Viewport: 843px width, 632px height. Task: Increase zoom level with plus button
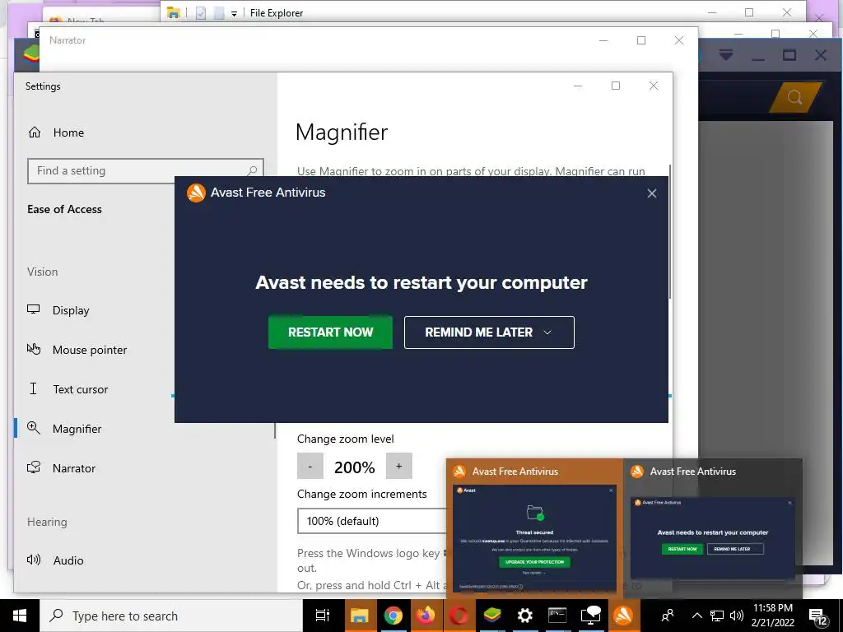tap(399, 466)
